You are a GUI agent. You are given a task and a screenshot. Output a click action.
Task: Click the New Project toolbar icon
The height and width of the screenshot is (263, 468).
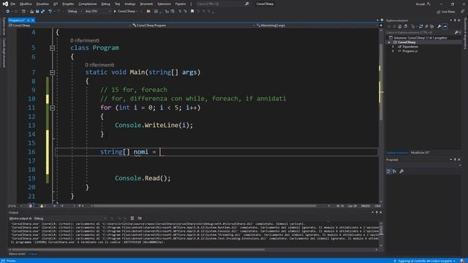click(x=23, y=12)
